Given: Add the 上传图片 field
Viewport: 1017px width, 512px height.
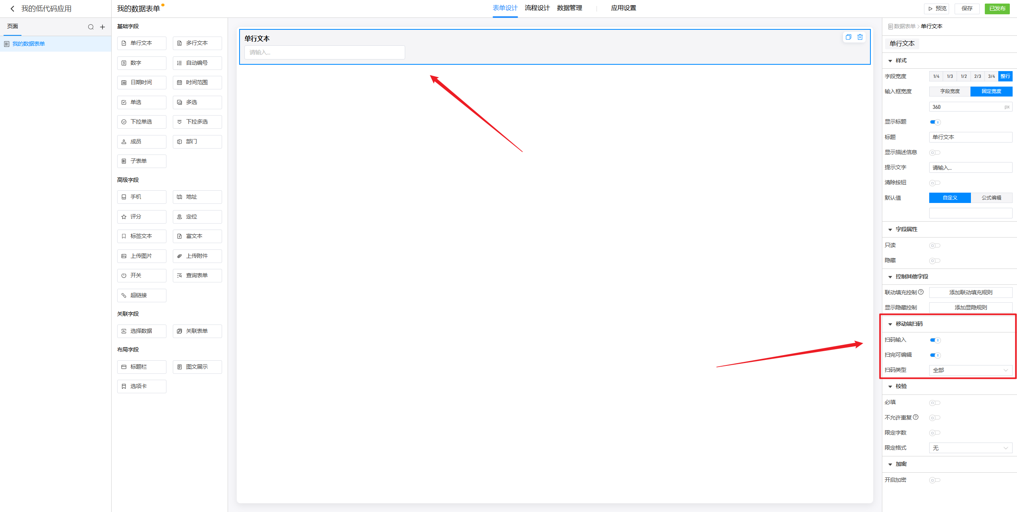Looking at the screenshot, I should click(141, 256).
